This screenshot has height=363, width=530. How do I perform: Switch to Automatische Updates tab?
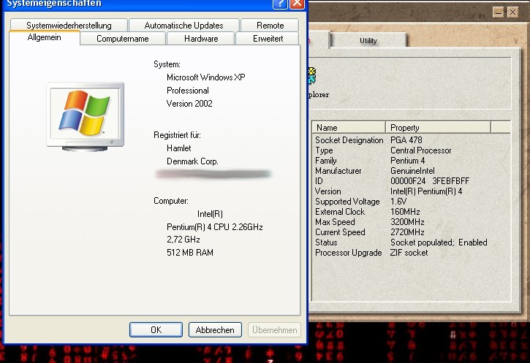tap(184, 26)
